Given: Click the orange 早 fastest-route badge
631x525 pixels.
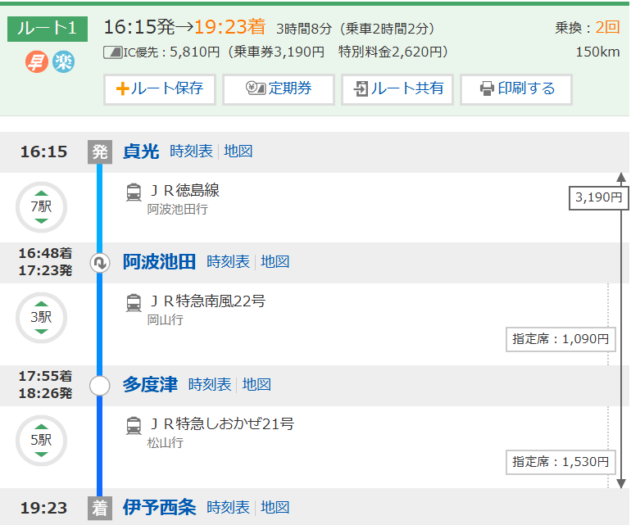Looking at the screenshot, I should [x=37, y=62].
